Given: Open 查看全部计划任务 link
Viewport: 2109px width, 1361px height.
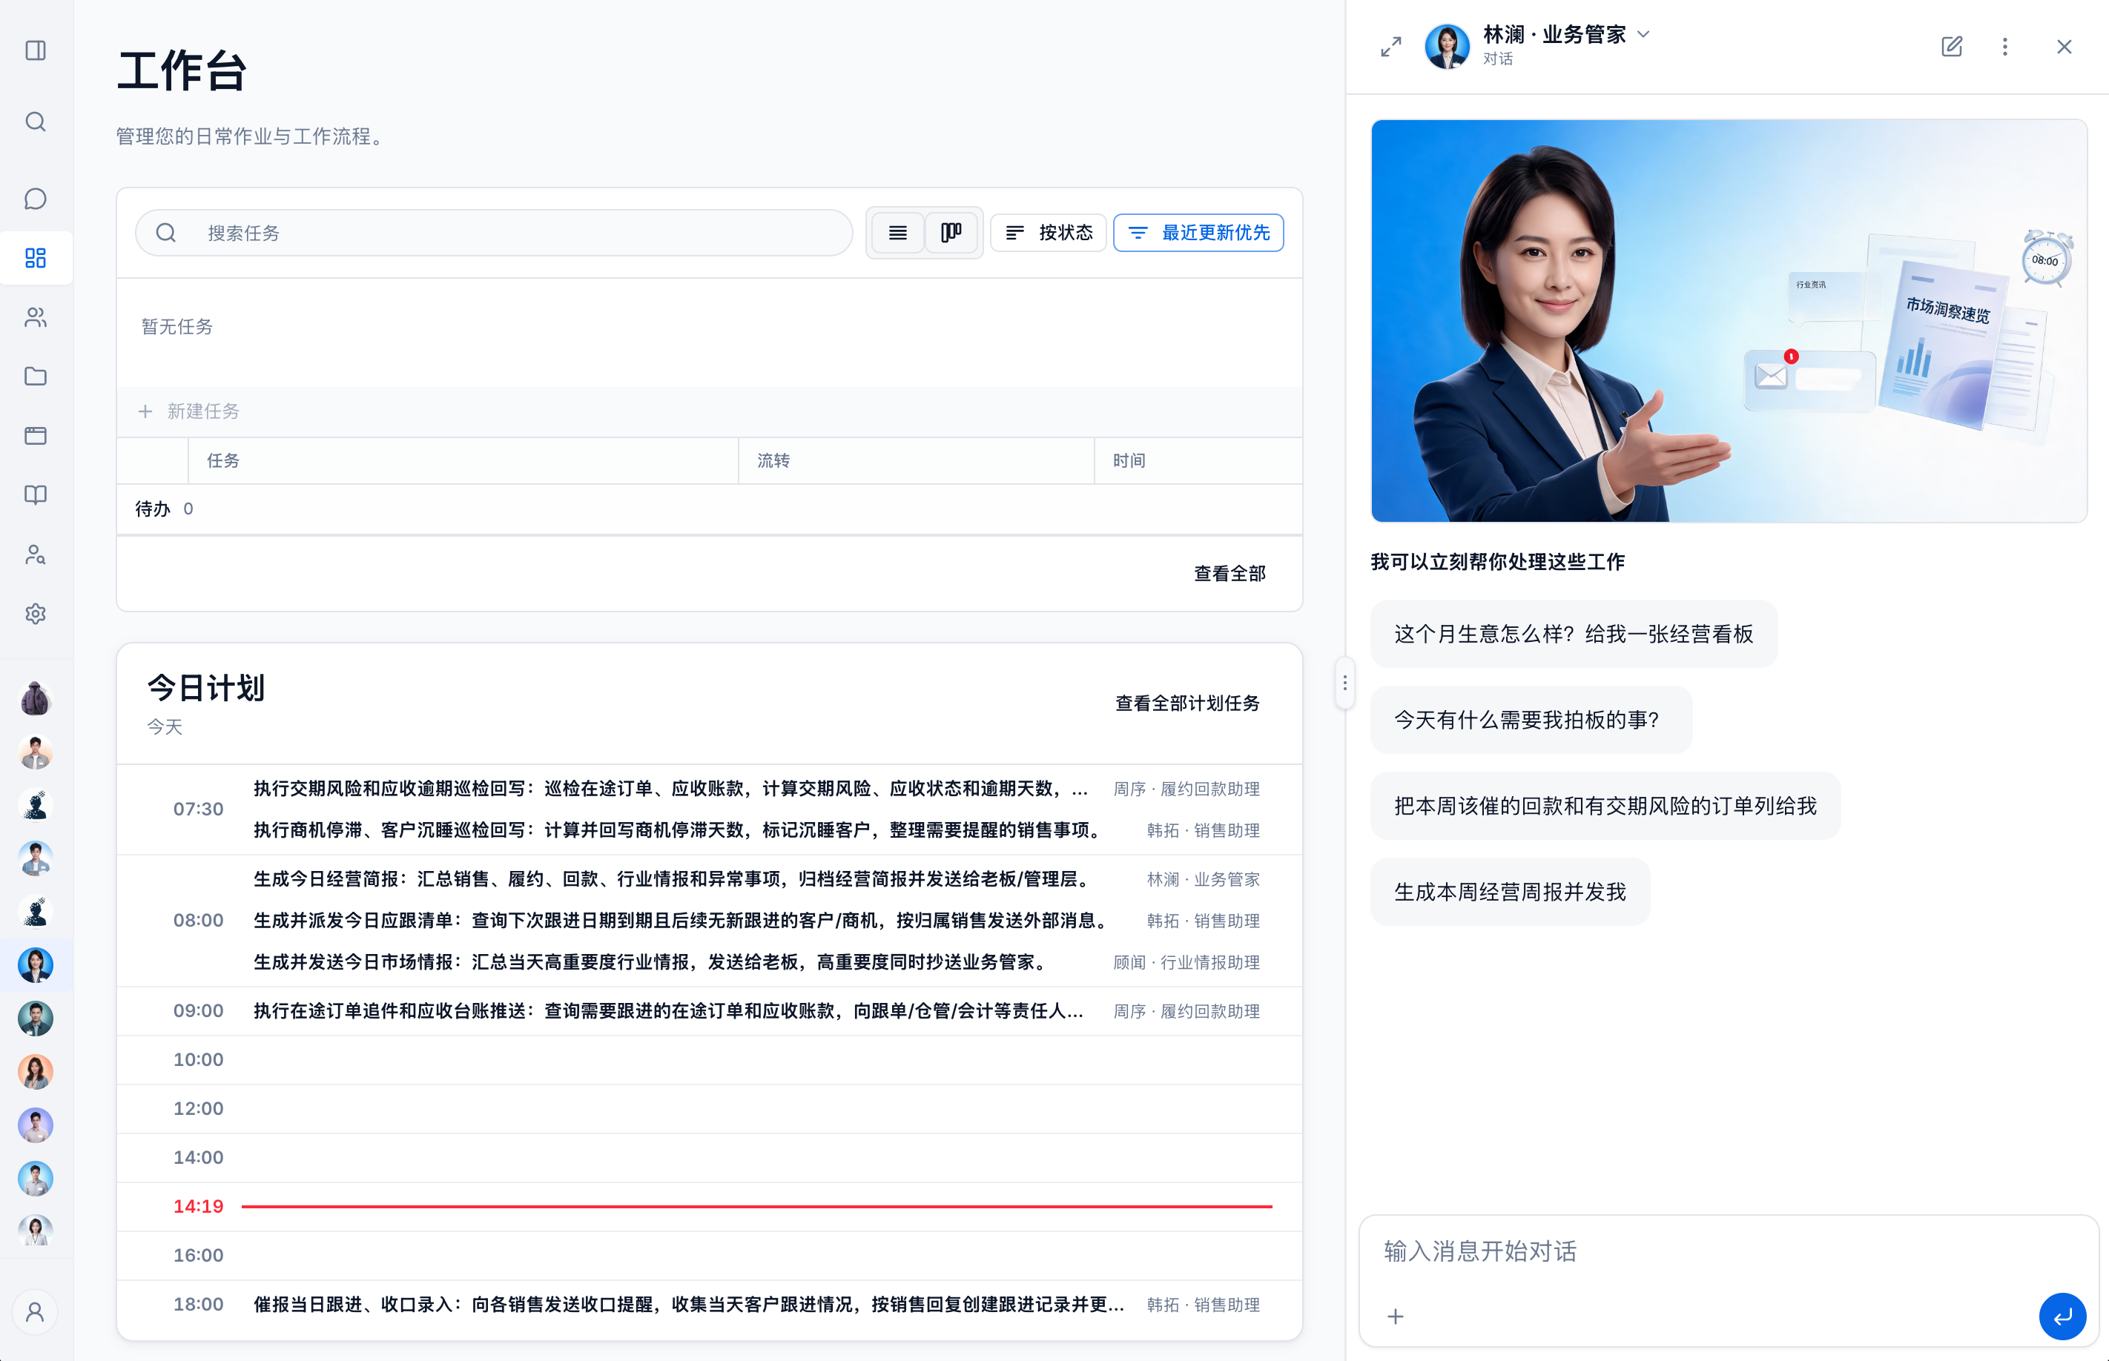Looking at the screenshot, I should click(x=1187, y=703).
